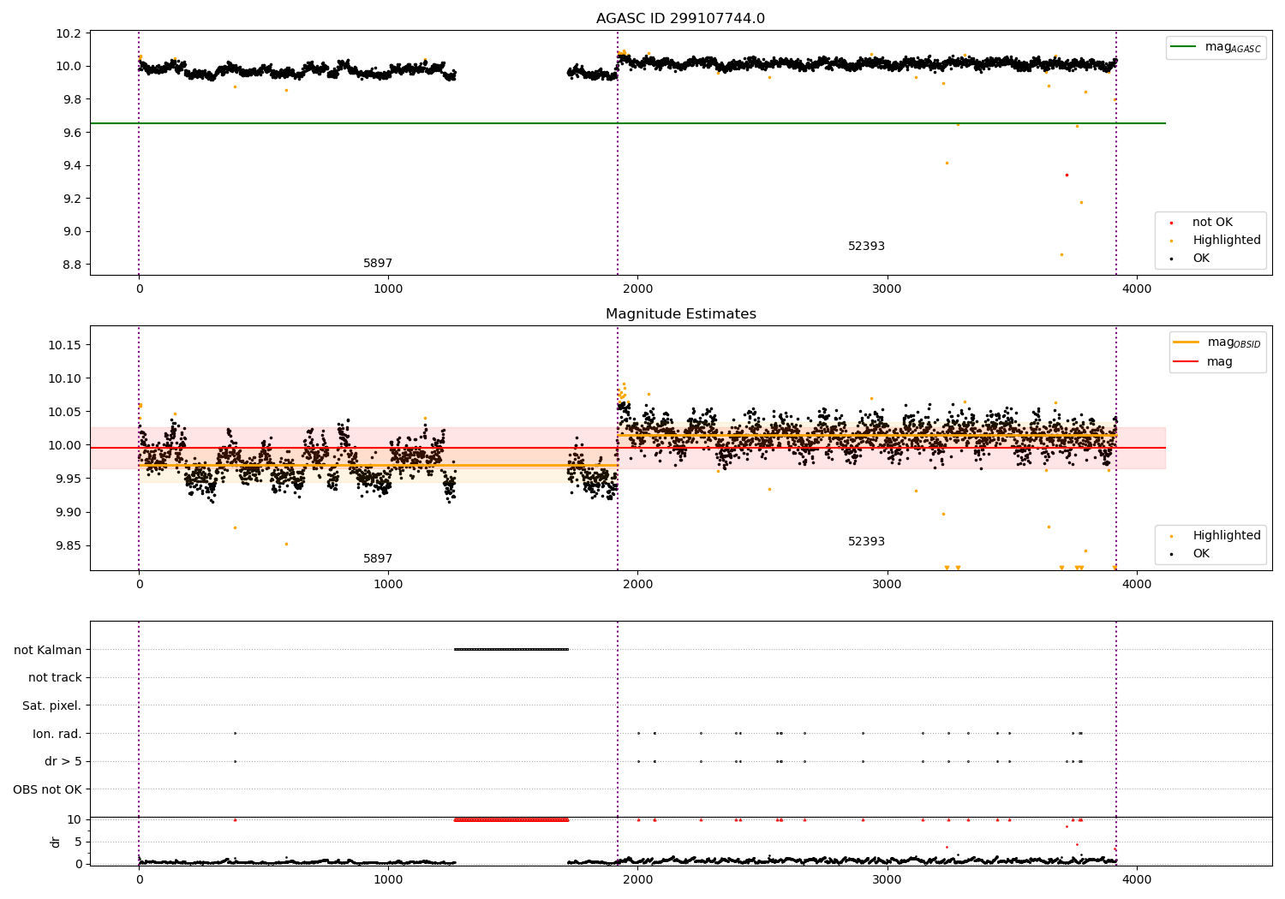Click the rotated "dr" y-axis label

pyautogui.click(x=56, y=842)
